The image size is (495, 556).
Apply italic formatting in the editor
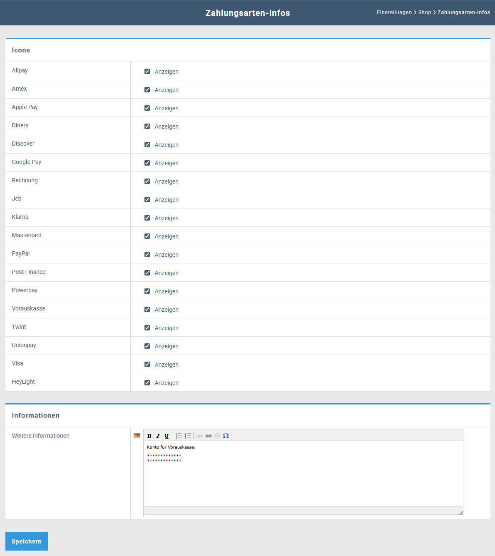[x=158, y=436]
